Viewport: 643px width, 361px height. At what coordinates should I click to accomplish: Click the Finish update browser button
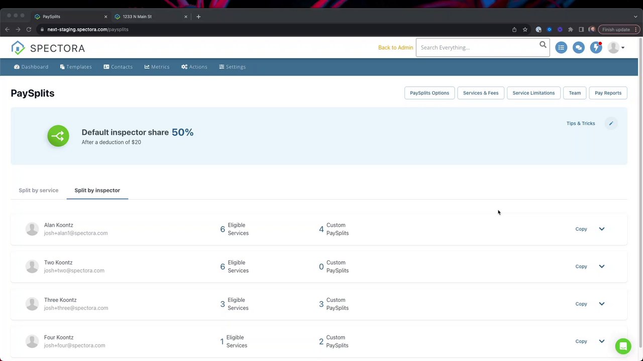(618, 30)
